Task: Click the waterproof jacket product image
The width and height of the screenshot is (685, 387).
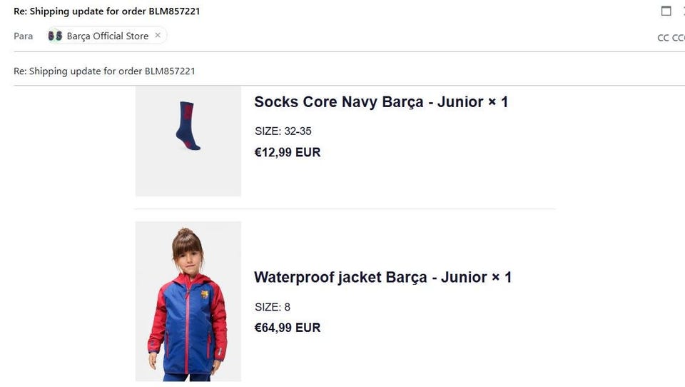Action: (x=188, y=301)
